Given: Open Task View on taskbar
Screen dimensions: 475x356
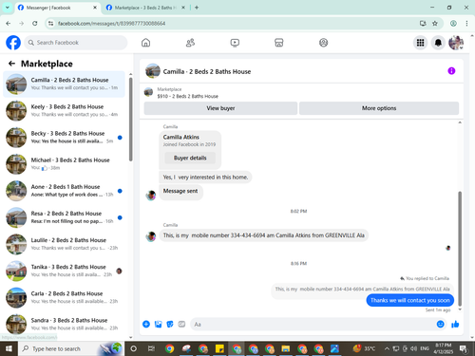Looking at the screenshot, I should (x=151, y=348).
